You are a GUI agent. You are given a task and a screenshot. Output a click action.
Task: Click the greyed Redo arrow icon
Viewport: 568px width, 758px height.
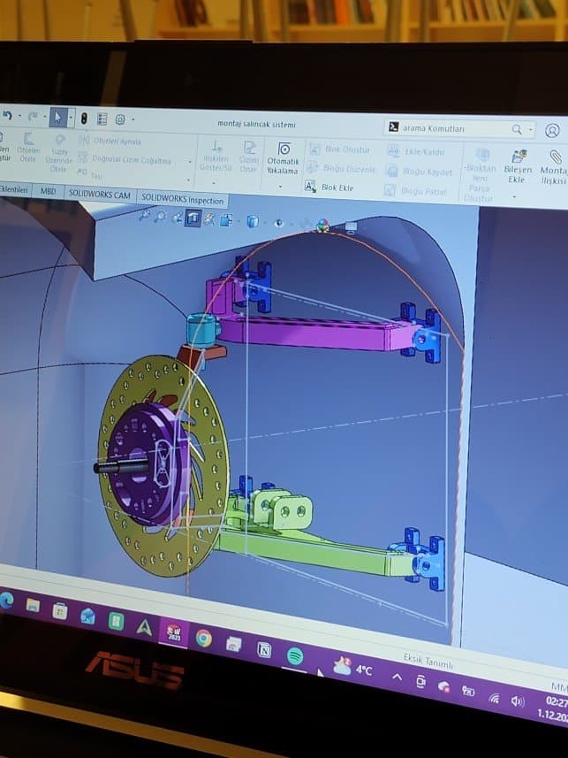click(33, 117)
